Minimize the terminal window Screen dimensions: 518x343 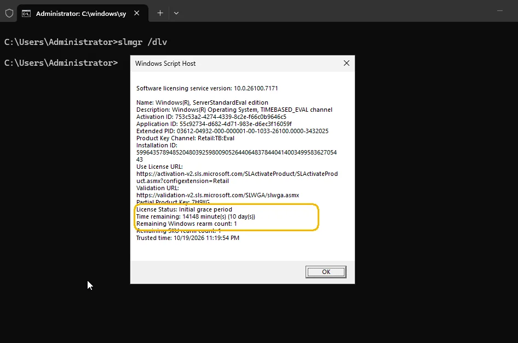pos(500,11)
